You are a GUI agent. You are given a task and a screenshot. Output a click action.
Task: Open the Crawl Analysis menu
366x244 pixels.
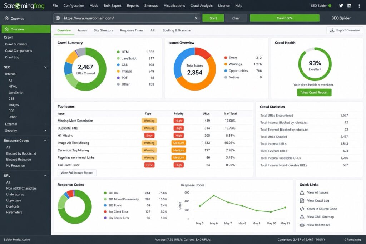tap(202, 6)
